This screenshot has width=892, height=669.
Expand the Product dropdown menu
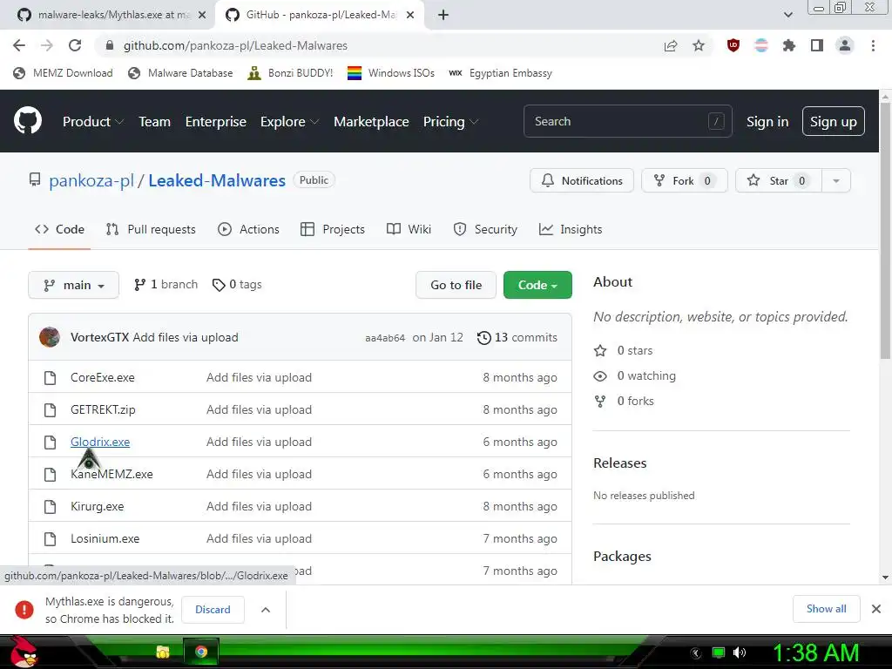93,122
